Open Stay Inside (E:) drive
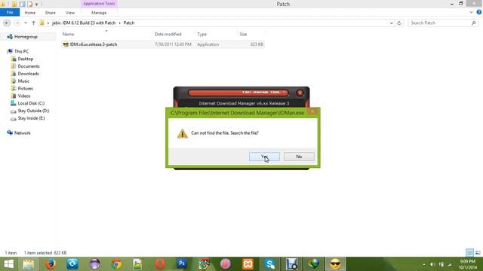 click(31, 118)
